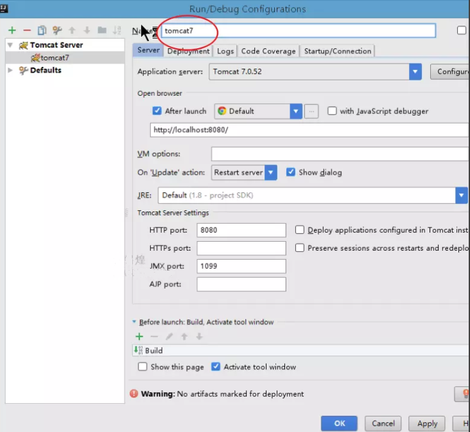Sort configurations alphabetically icon
Screen dimensions: 470x432
117,30
